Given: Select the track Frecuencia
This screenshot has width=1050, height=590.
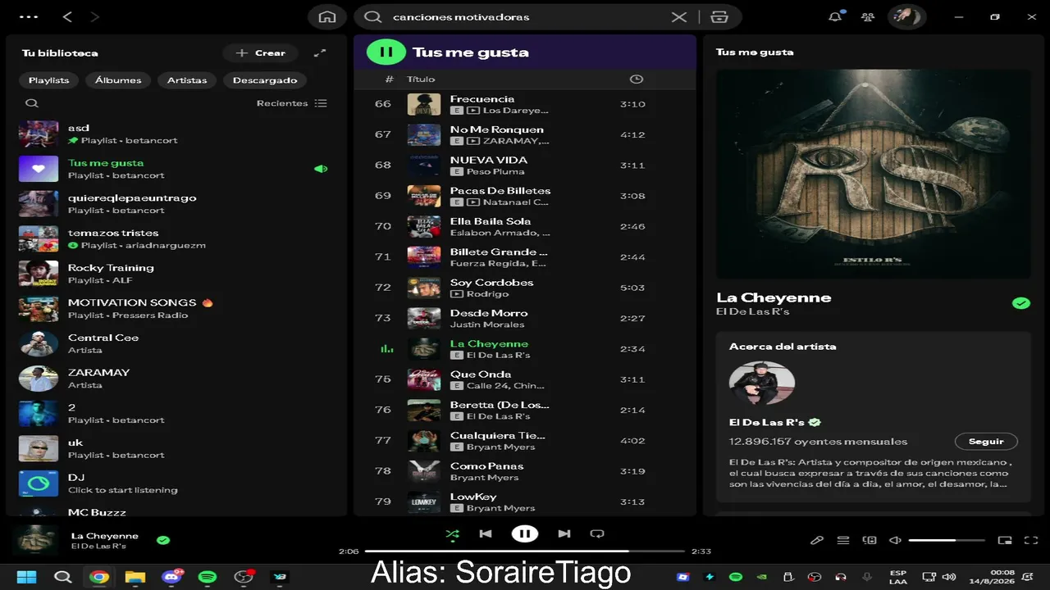Looking at the screenshot, I should click(x=525, y=104).
